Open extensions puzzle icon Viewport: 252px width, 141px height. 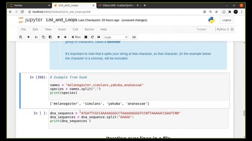coord(230,12)
